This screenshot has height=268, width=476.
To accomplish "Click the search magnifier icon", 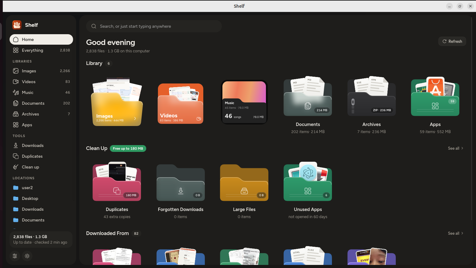I will pyautogui.click(x=94, y=26).
